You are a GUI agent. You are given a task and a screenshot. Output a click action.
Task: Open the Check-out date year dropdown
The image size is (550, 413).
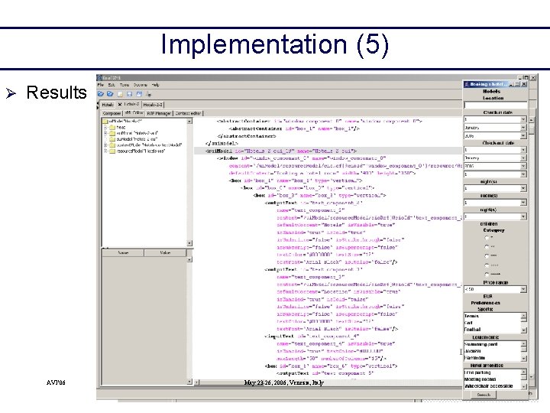click(x=523, y=166)
